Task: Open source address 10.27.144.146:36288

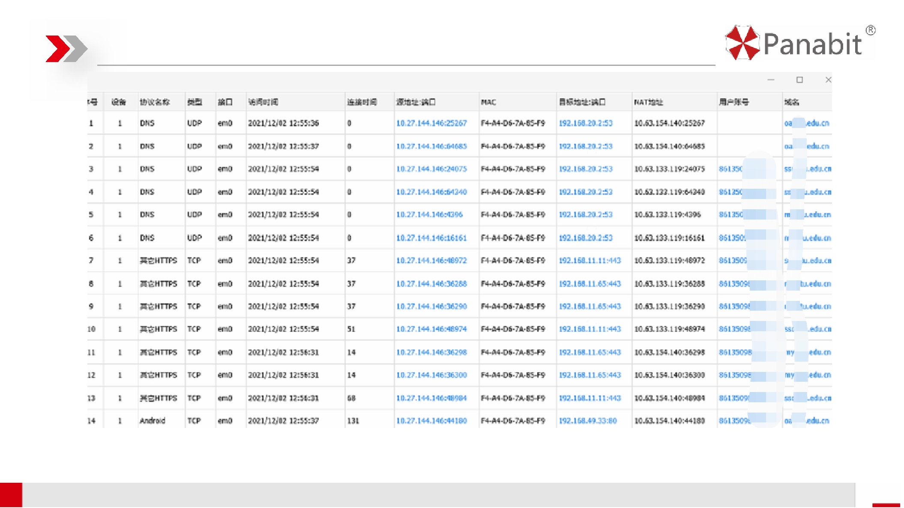Action: tap(431, 284)
